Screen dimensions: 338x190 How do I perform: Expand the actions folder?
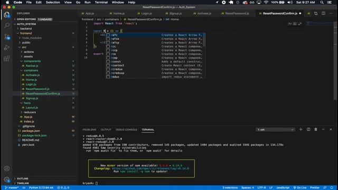(x=45, y=52)
